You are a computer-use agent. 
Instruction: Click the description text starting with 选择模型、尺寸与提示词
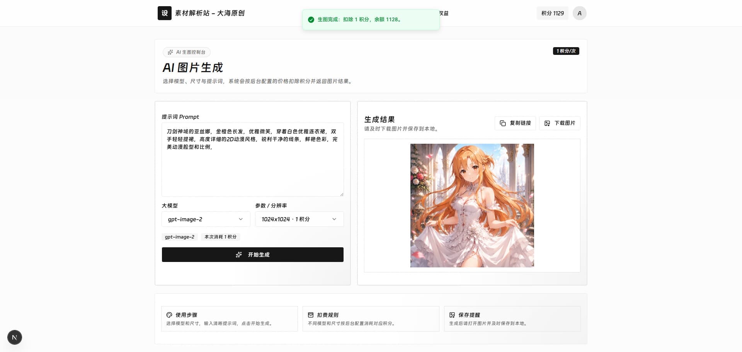click(258, 81)
